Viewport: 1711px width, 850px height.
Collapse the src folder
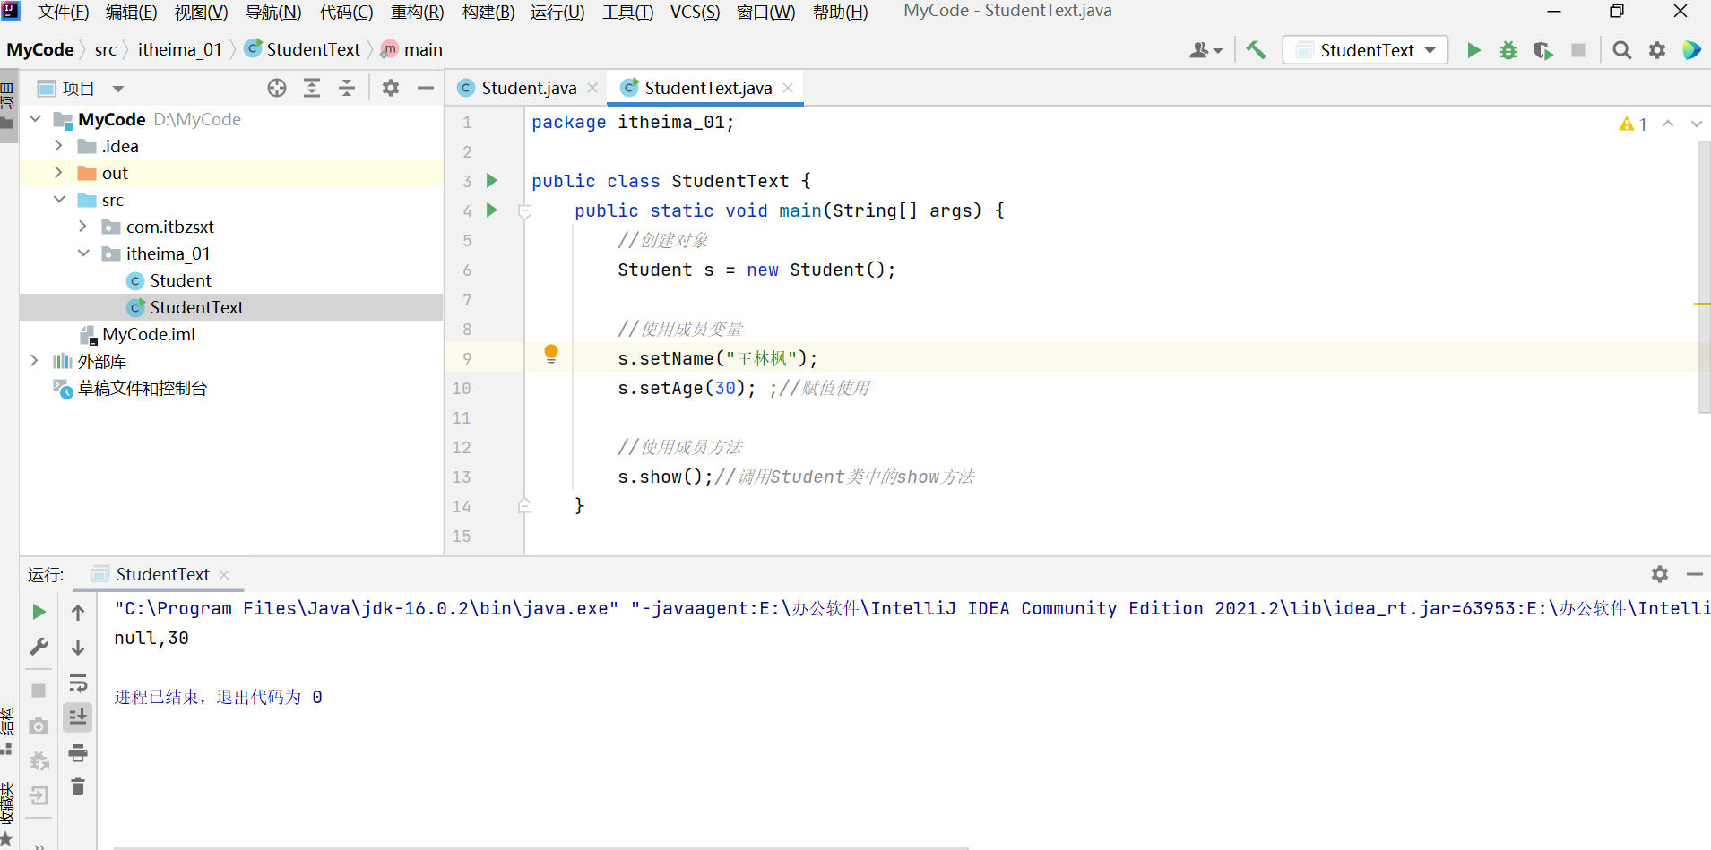[59, 200]
